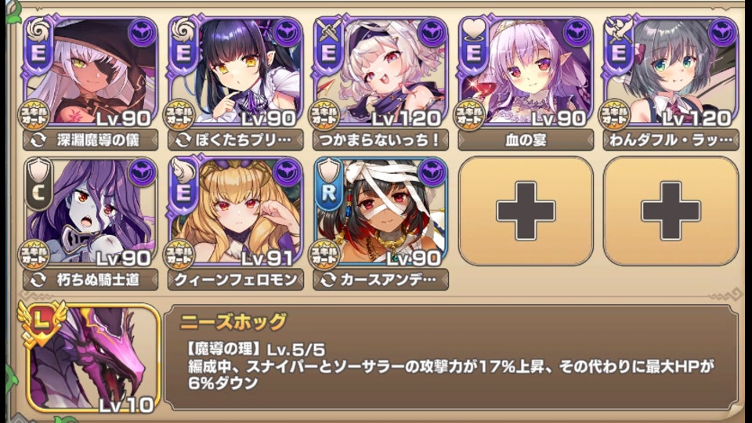Click dark element icon on the wine-glass vampire card
Image resolution: width=752 pixels, height=423 pixels.
[577, 33]
